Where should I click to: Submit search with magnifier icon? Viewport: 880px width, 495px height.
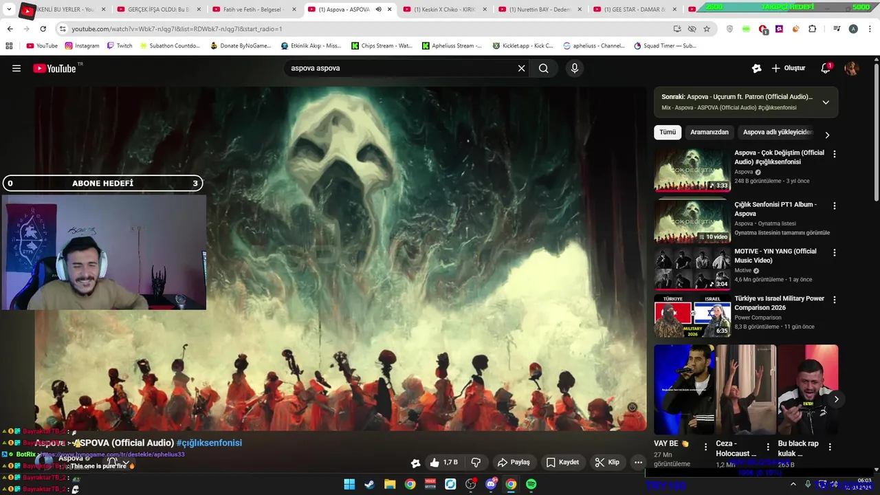tap(543, 68)
